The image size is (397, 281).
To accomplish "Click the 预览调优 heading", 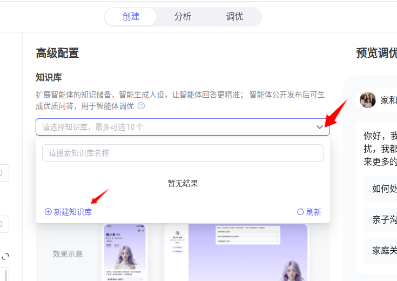I will point(376,53).
